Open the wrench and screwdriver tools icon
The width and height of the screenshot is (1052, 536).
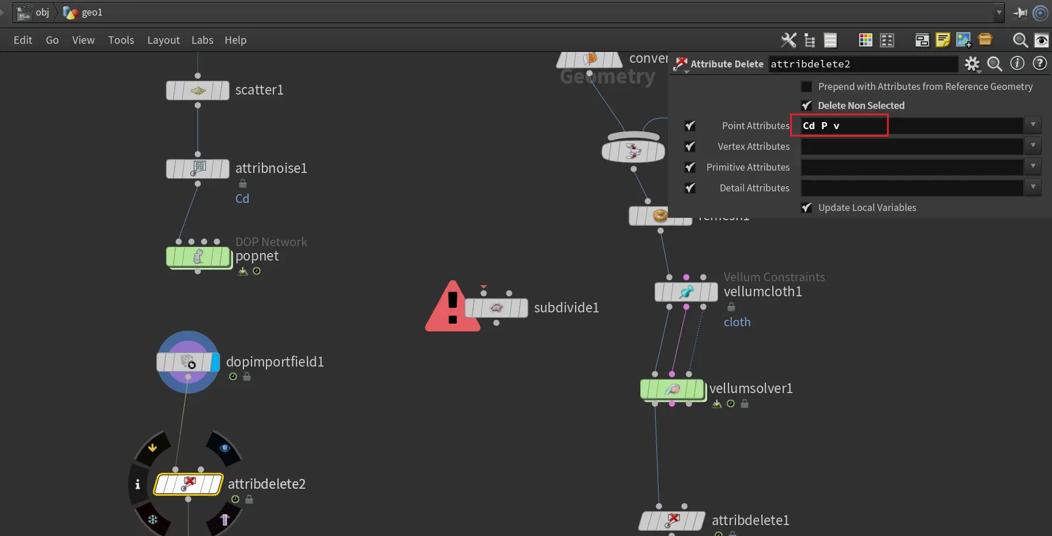click(788, 40)
